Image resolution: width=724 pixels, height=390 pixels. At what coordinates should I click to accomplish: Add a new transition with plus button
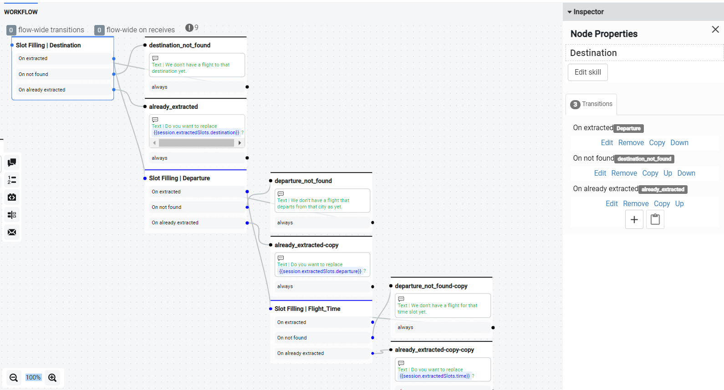[x=634, y=219]
